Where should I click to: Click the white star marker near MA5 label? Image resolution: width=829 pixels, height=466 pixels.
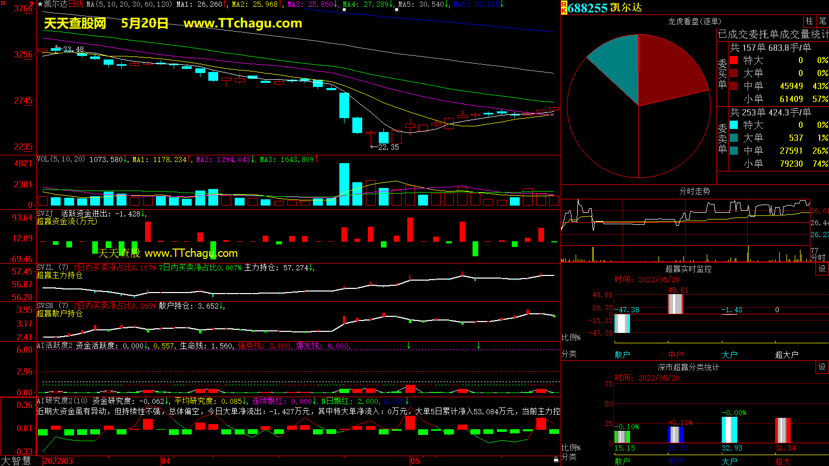point(397,10)
